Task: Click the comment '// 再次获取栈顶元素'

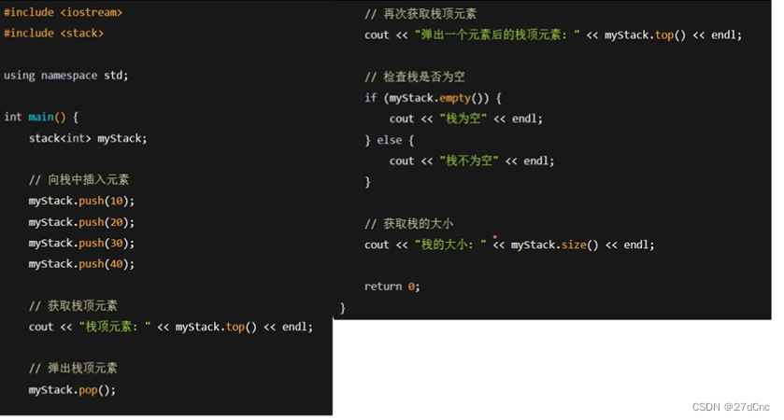Action: (421, 14)
